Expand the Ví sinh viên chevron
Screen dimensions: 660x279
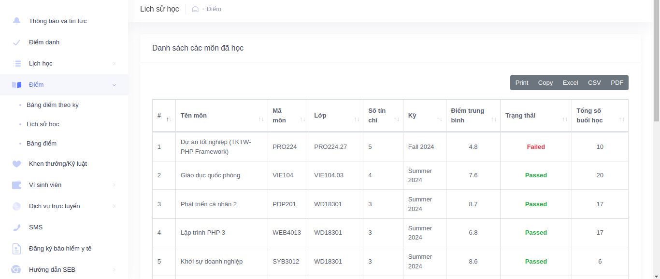[114, 185]
